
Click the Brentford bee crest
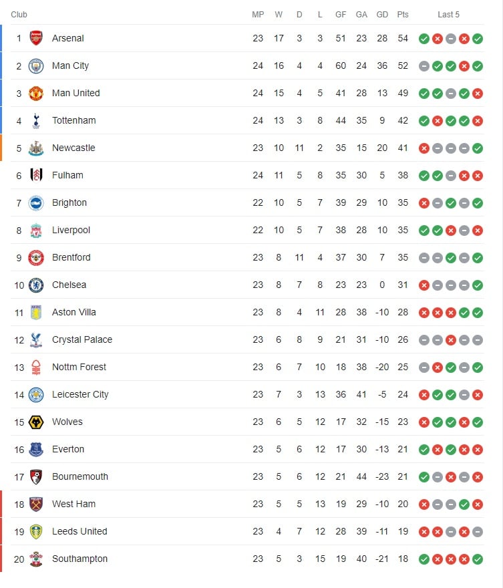tap(36, 258)
